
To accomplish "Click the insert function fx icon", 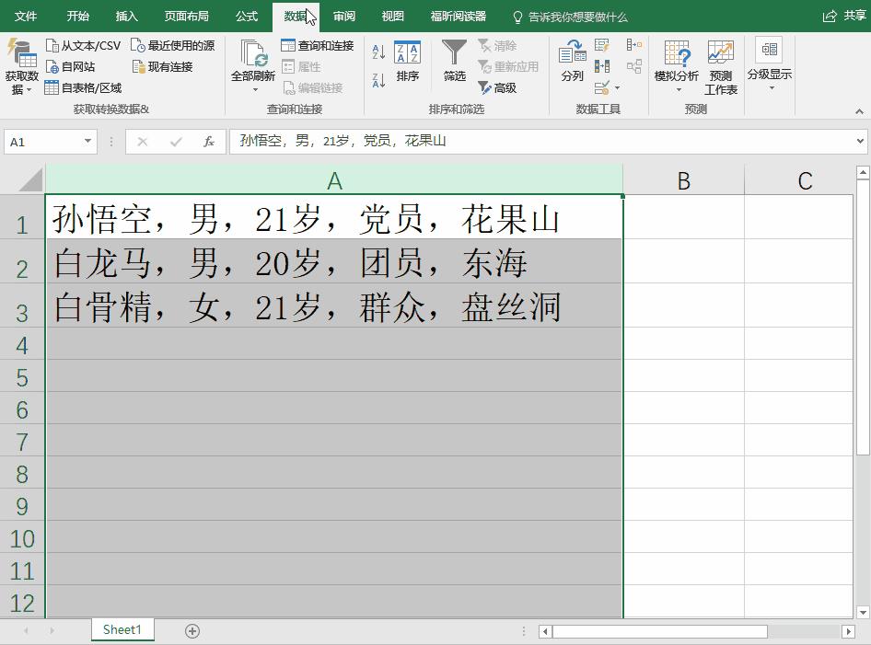I will [x=209, y=142].
